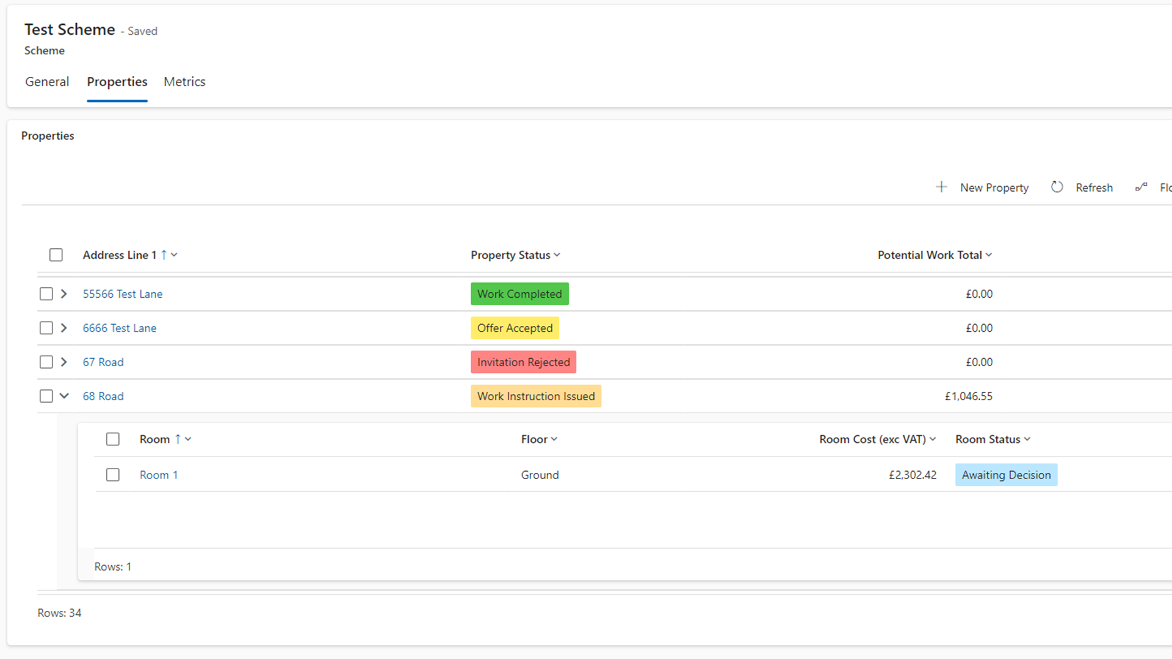The height and width of the screenshot is (659, 1172).
Task: Click the New Property button label
Action: pos(994,188)
